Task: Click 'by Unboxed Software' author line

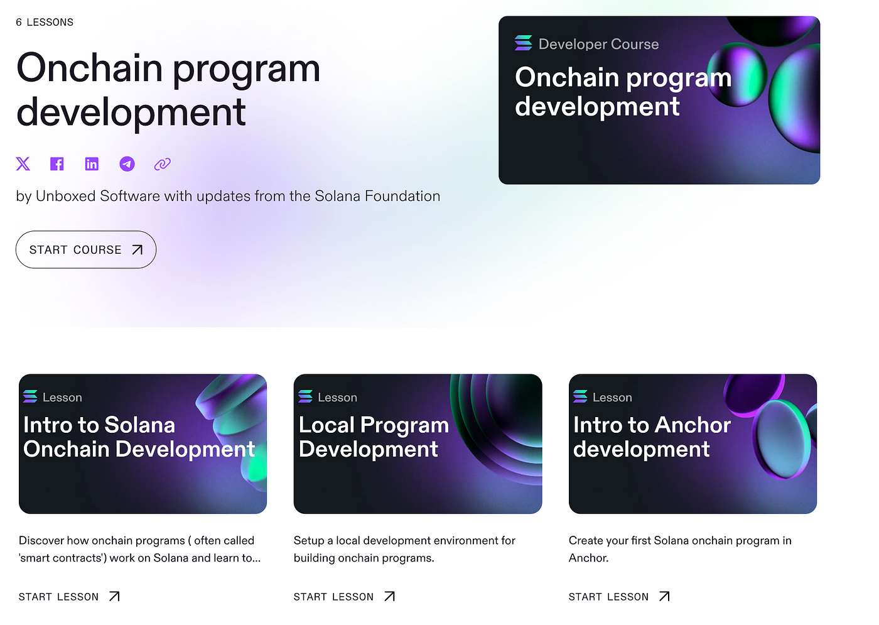Action: (228, 196)
